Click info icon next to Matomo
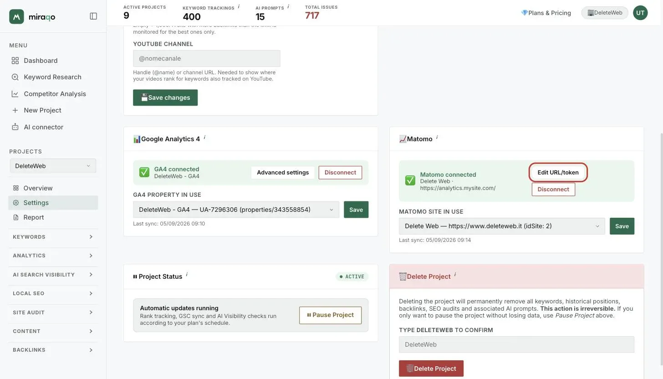This screenshot has height=379, width=663. point(437,137)
